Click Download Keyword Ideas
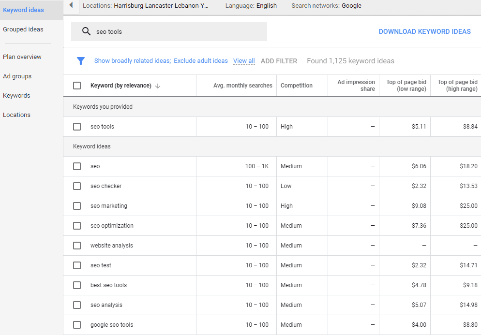The width and height of the screenshot is (481, 335). (424, 31)
